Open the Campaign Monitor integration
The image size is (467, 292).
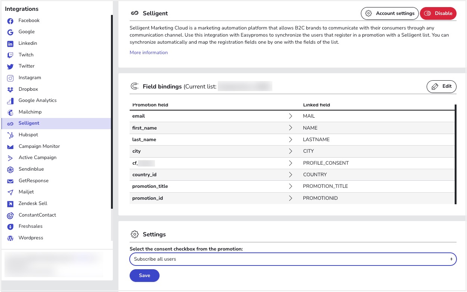(39, 146)
